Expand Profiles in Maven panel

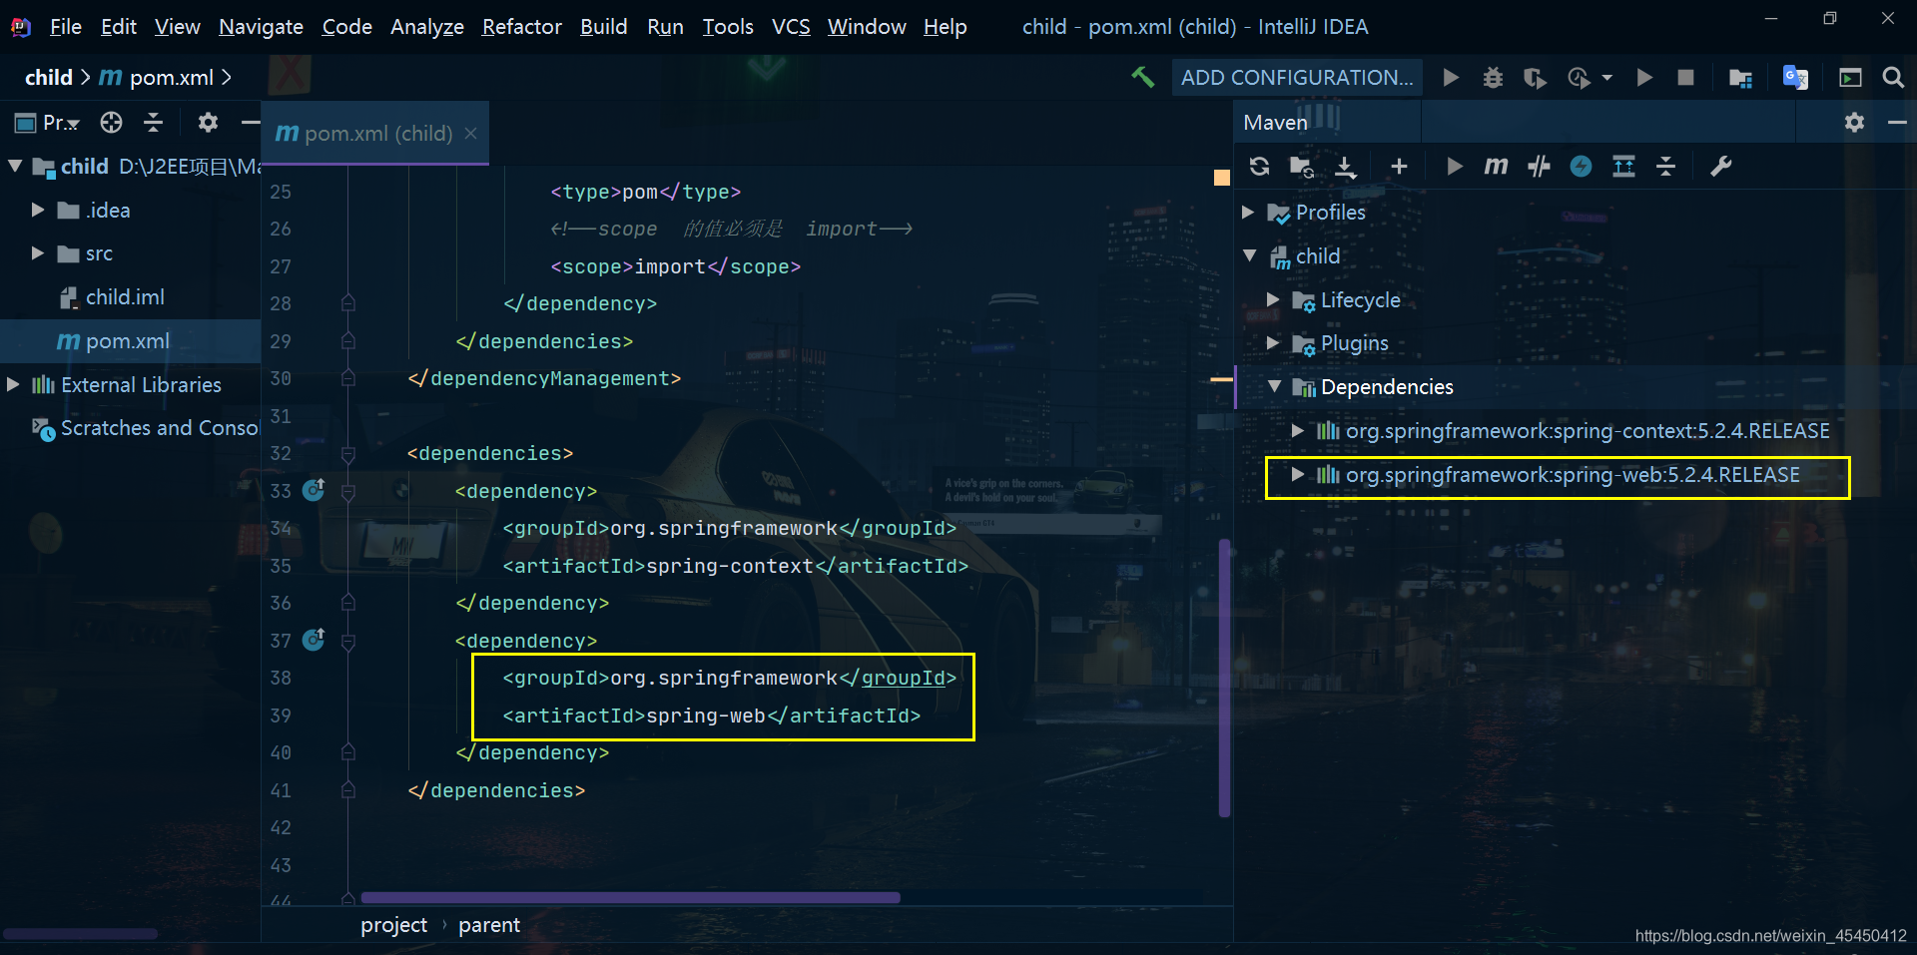point(1247,212)
